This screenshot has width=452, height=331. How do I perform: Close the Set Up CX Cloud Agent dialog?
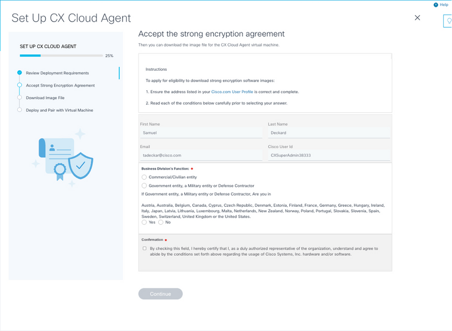click(x=417, y=18)
